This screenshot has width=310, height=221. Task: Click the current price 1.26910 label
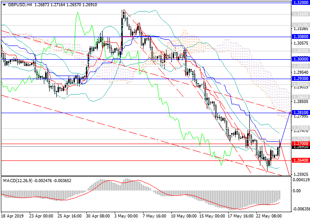[x=300, y=147]
